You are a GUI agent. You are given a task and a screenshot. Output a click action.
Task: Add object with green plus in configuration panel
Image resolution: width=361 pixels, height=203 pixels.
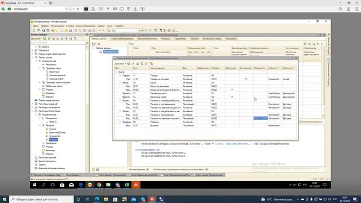[45, 39]
